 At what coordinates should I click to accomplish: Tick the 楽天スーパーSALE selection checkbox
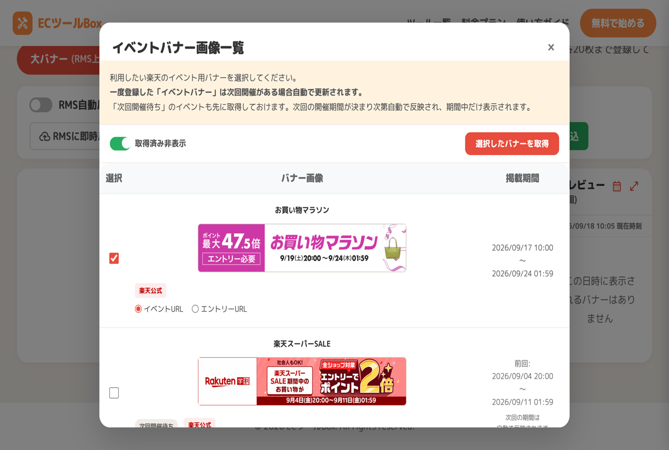click(x=114, y=392)
